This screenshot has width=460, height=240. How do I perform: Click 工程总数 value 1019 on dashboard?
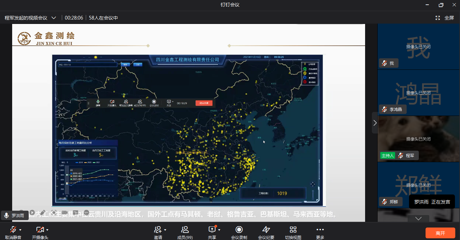(x=282, y=193)
